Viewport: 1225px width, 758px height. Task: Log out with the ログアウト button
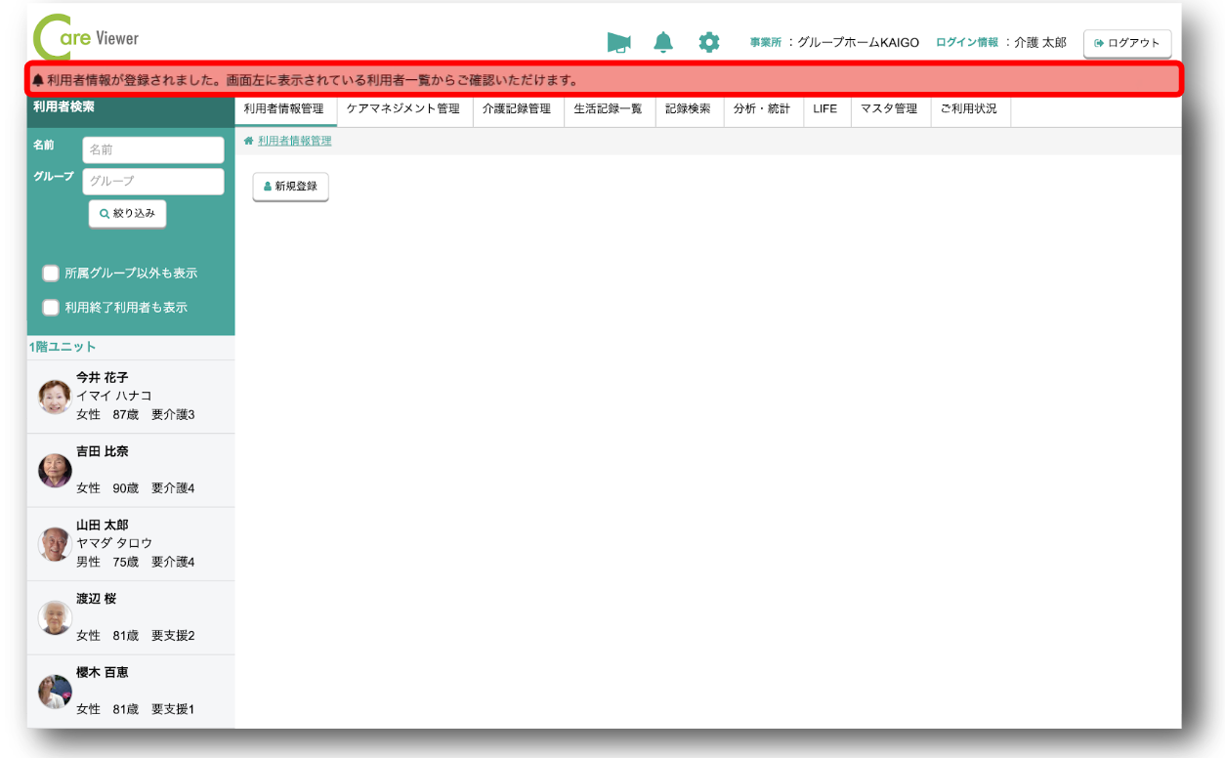(1127, 43)
